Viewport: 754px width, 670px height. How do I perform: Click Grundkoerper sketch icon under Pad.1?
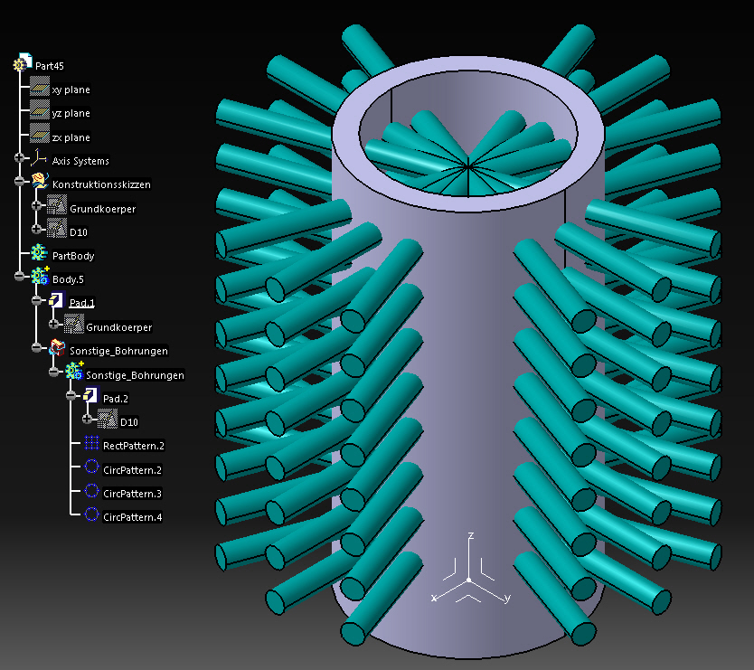[73, 324]
